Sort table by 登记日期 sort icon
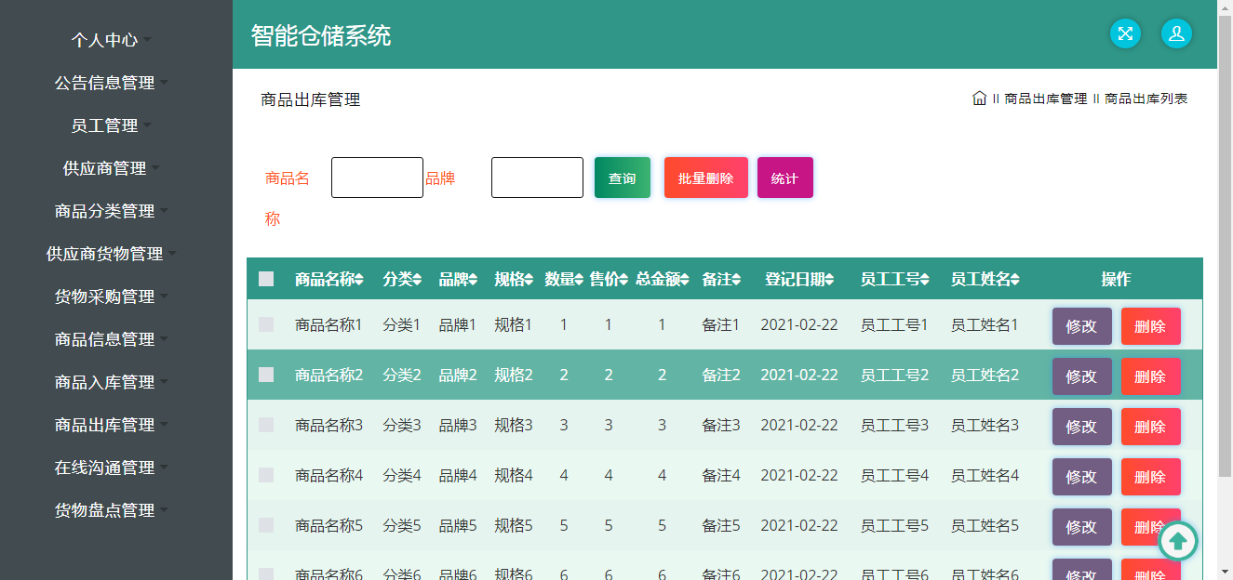 (829, 280)
